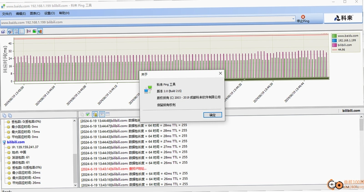Click the 停止Ping button
Screen dimensions: 364x192
[x=303, y=19]
